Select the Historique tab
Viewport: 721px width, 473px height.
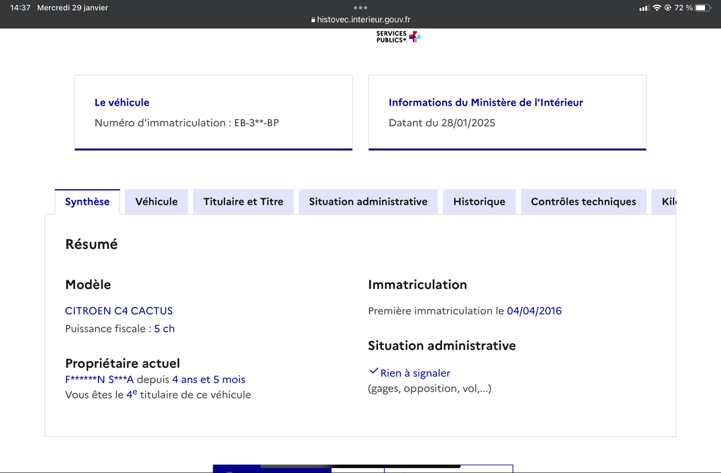tap(479, 201)
